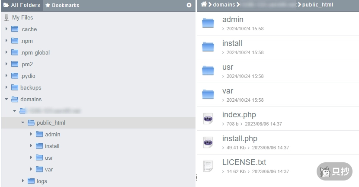
Task: Click public_html in the breadcrumb path
Action: [x=317, y=5]
